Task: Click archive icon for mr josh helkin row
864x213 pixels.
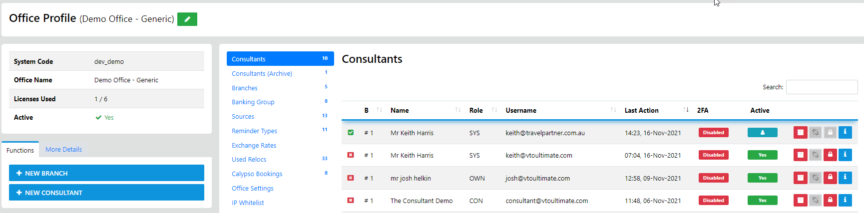Action: [x=800, y=178]
